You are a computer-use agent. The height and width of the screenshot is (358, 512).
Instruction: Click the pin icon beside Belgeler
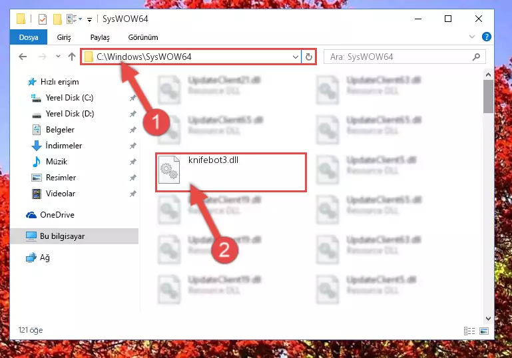(132, 130)
